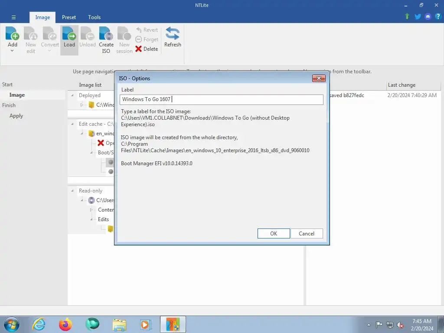Collapse the Edits tree node
The height and width of the screenshot is (333, 444).
[x=91, y=219]
